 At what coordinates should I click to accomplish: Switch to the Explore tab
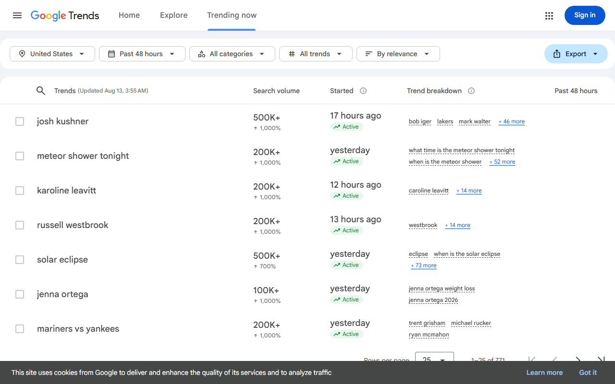[x=174, y=15]
